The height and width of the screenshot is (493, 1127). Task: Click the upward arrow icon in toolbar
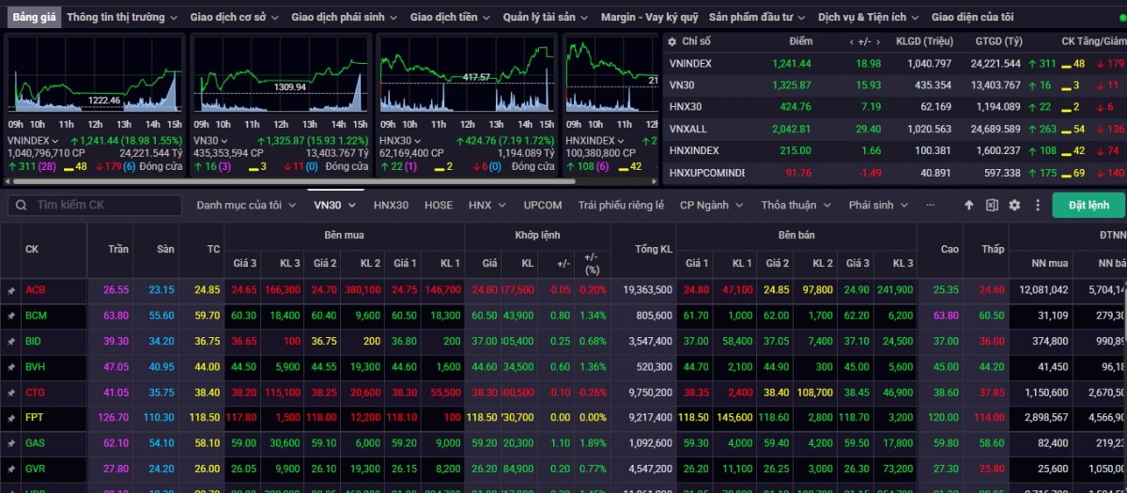(x=969, y=205)
